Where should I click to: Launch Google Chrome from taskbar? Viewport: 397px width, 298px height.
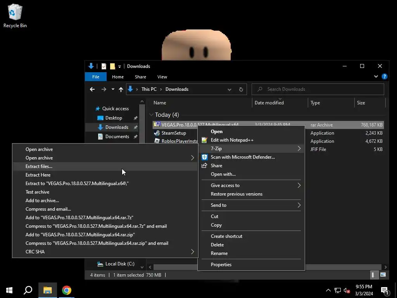pyautogui.click(x=67, y=290)
